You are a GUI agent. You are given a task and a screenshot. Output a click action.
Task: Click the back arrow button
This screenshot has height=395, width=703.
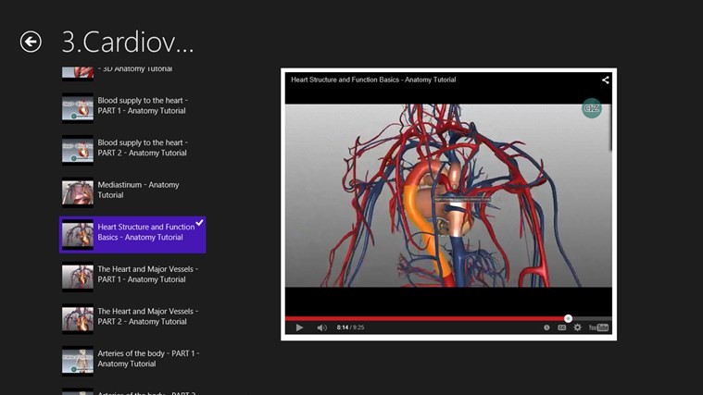point(31,42)
